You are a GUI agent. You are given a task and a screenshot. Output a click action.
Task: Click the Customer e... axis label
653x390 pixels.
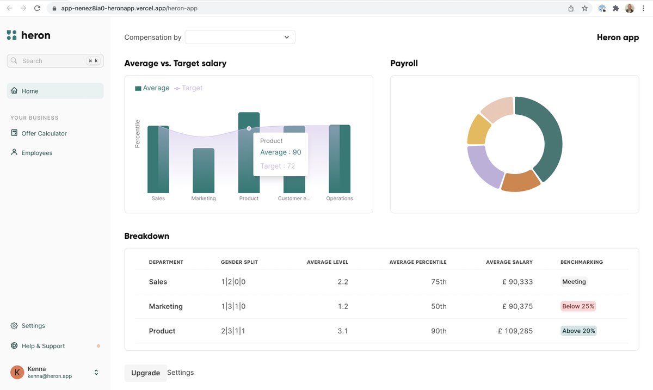tap(294, 199)
